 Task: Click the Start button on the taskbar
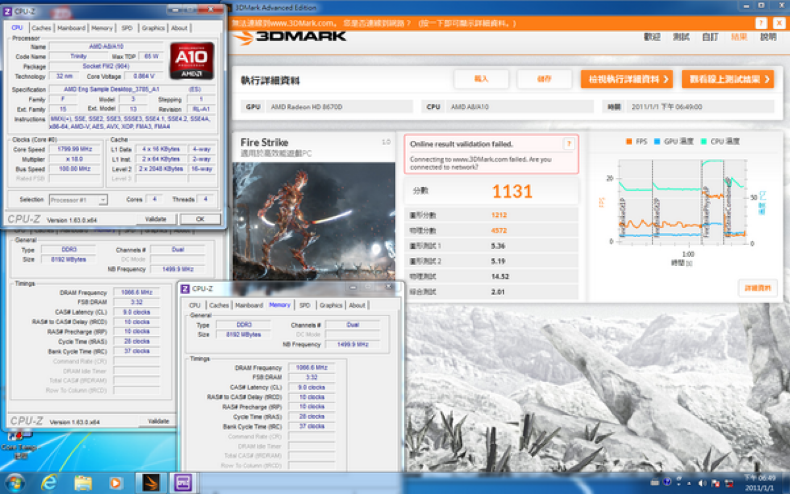click(14, 482)
